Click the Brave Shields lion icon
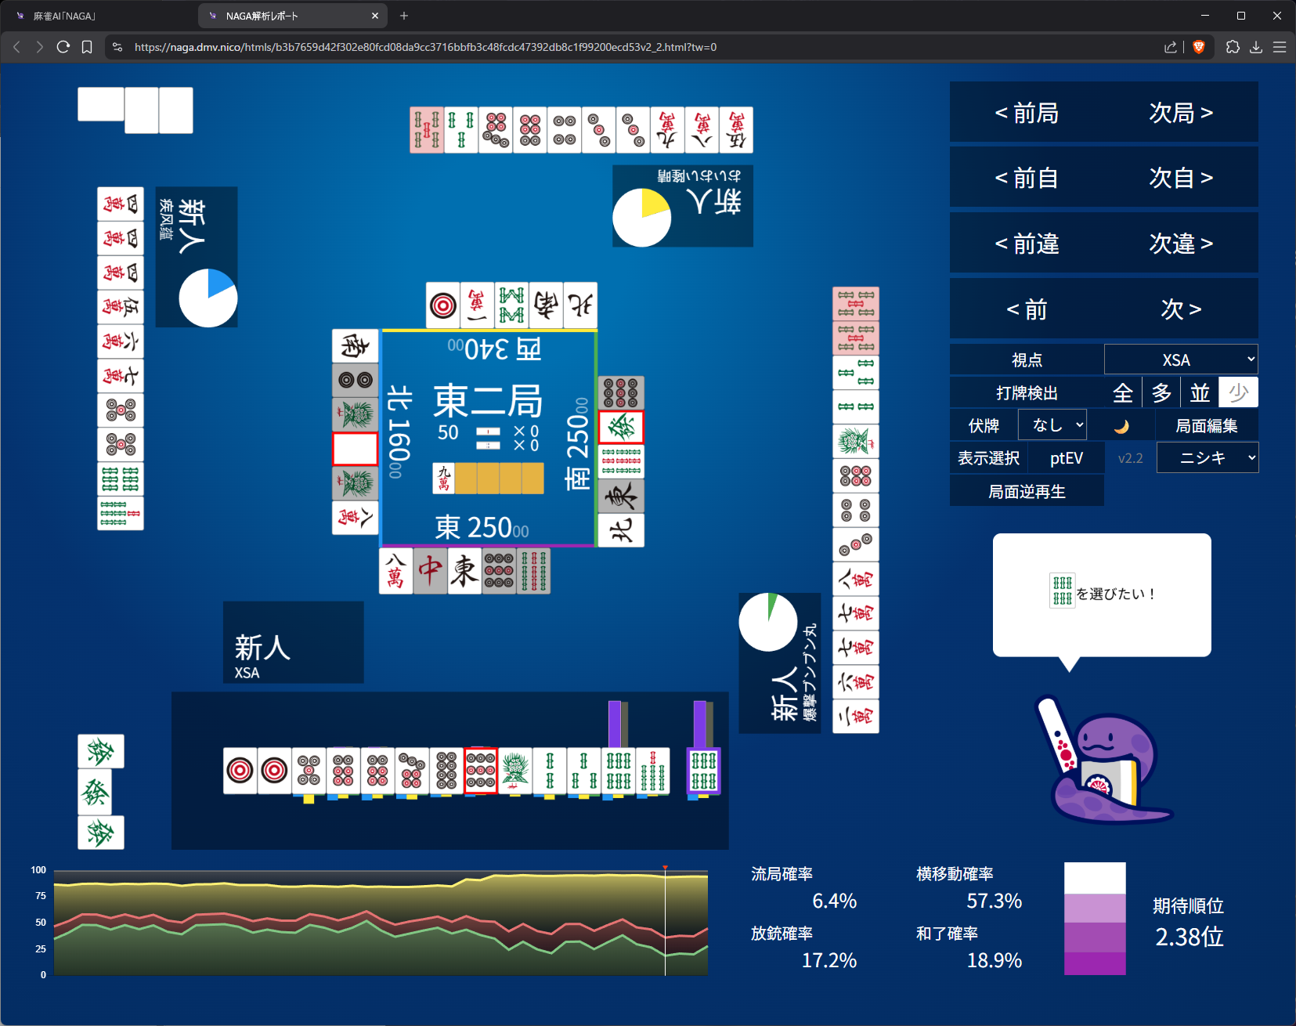The image size is (1296, 1026). [x=1198, y=47]
